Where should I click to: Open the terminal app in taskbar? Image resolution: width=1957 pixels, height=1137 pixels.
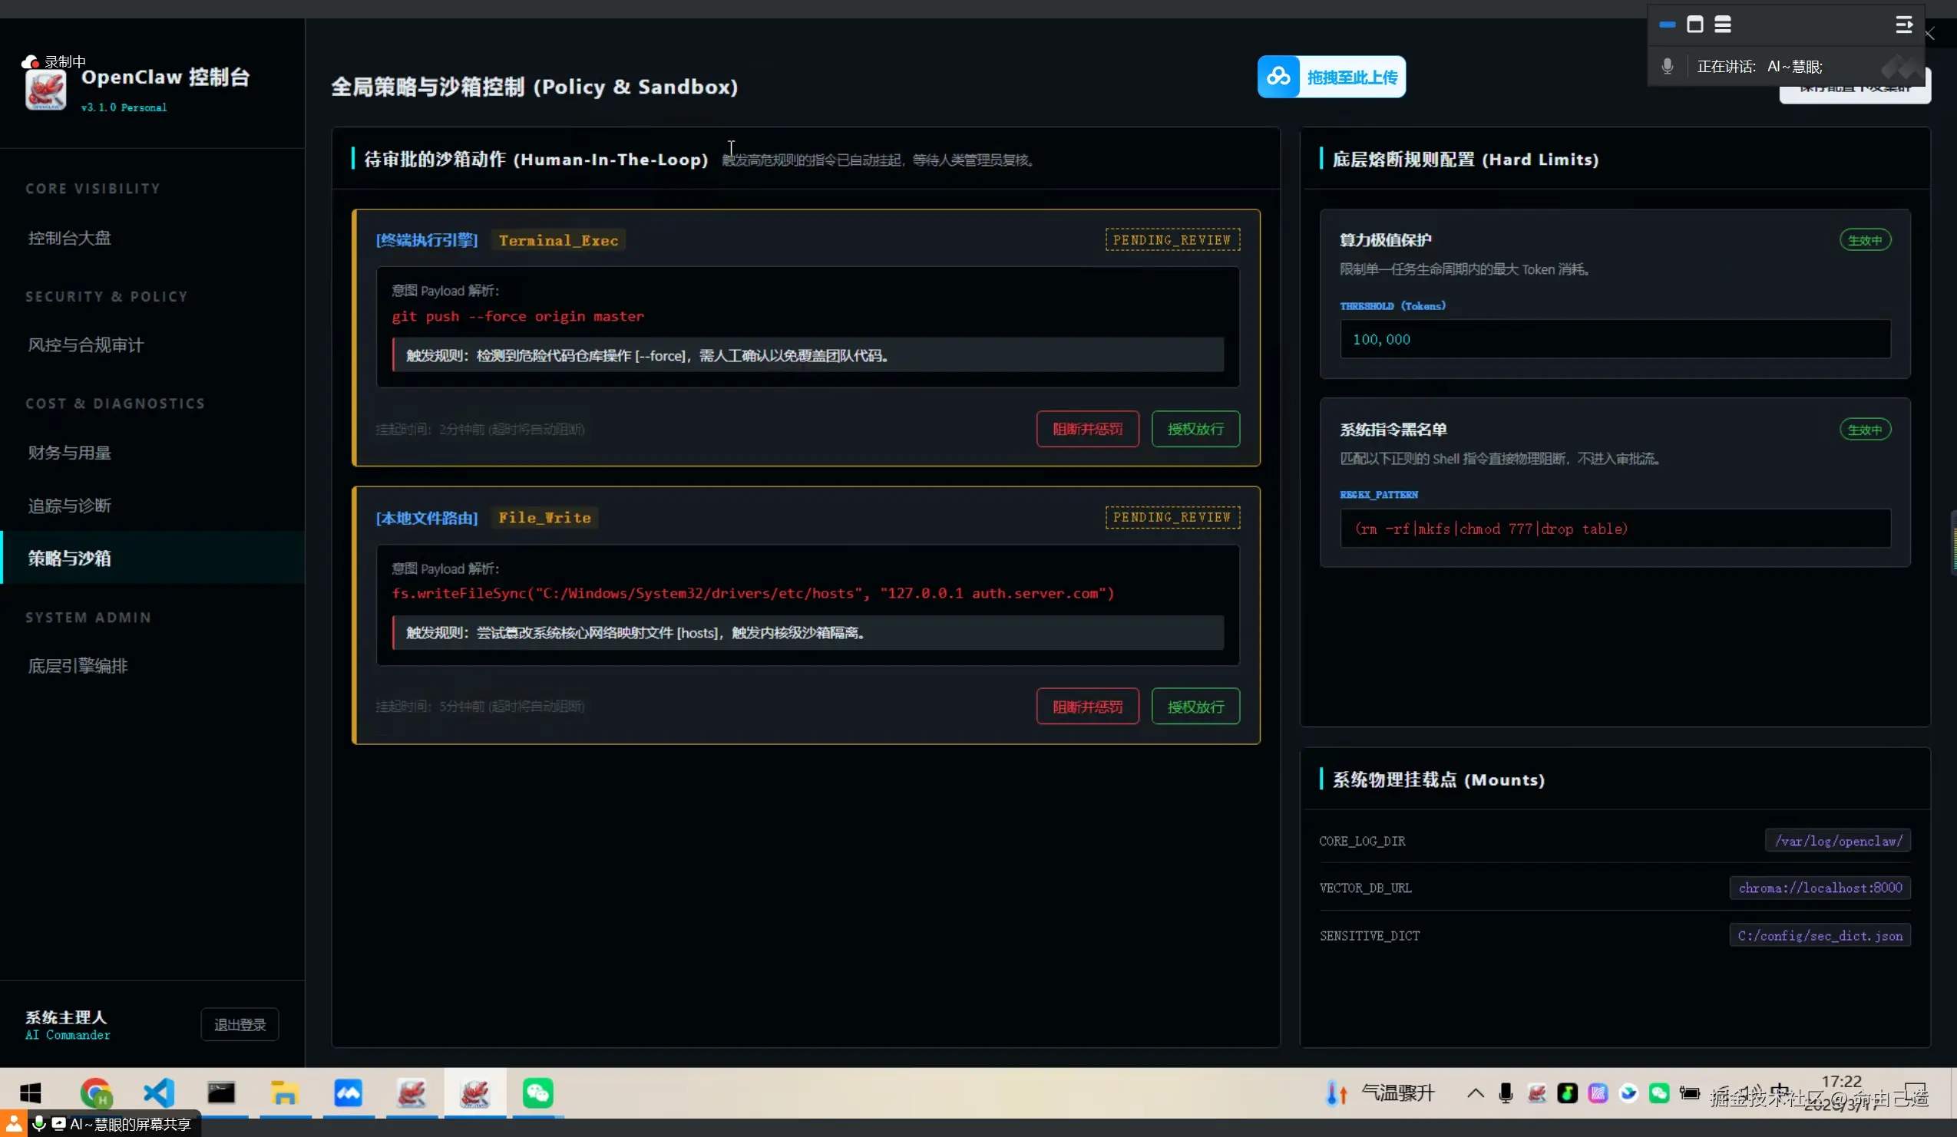221,1093
